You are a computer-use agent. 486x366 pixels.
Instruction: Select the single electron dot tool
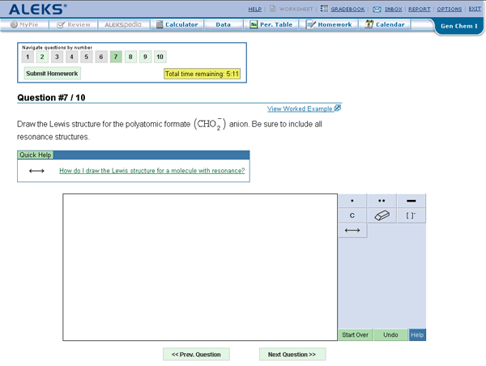point(352,201)
